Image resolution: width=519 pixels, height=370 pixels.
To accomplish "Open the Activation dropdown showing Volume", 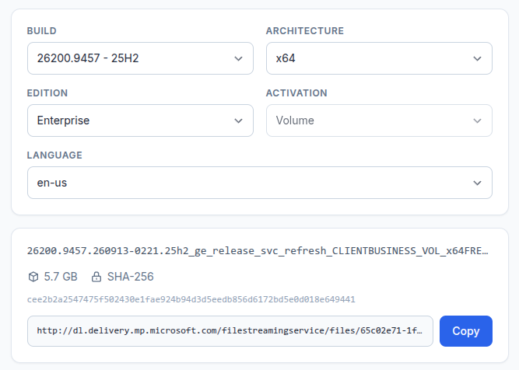I will [379, 120].
